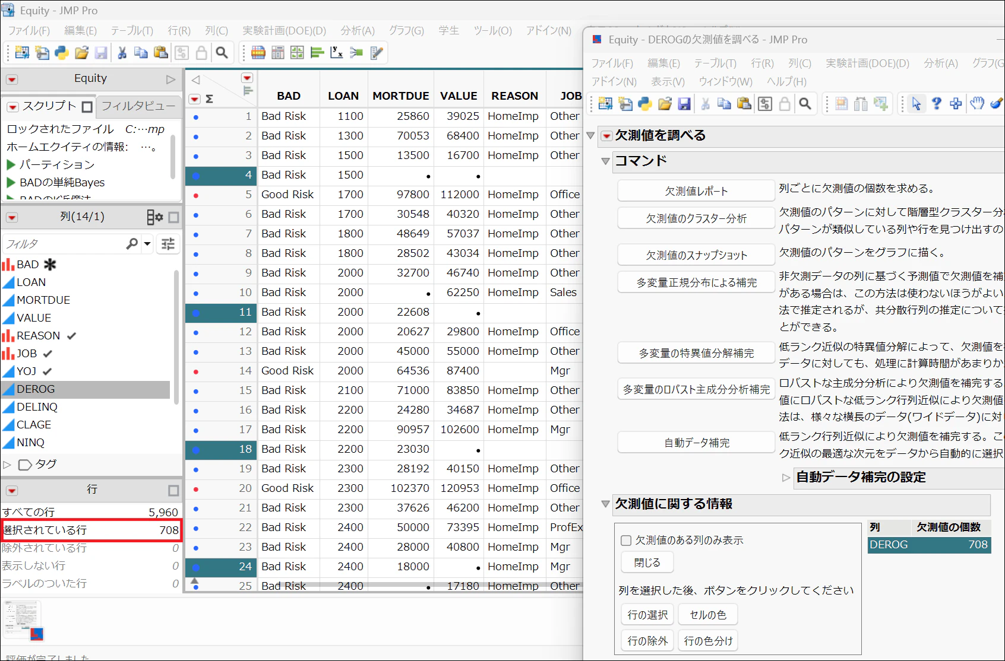Select the crosshair tool in report toolbar

click(x=956, y=104)
